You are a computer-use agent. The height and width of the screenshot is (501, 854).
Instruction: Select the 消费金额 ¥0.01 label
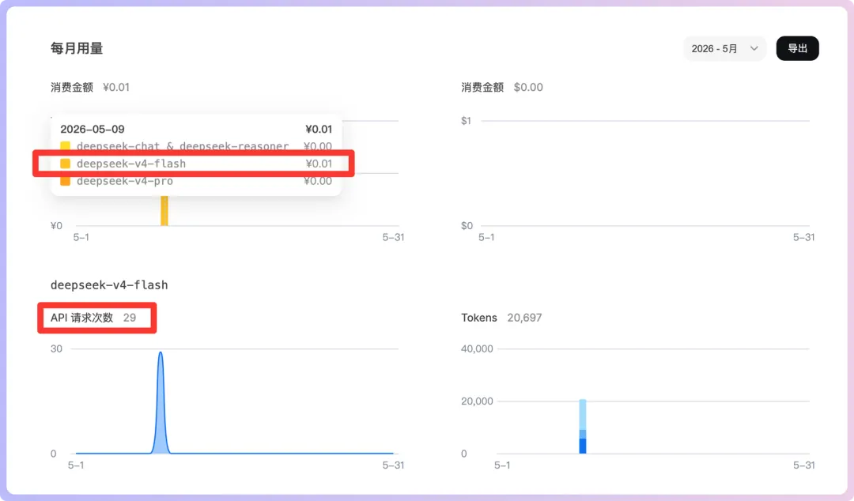pyautogui.click(x=90, y=87)
